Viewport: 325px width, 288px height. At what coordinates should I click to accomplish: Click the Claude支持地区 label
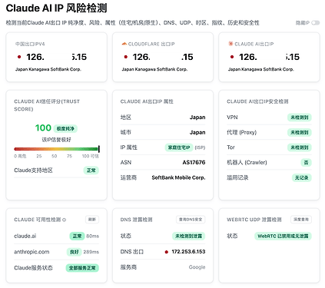point(33,170)
